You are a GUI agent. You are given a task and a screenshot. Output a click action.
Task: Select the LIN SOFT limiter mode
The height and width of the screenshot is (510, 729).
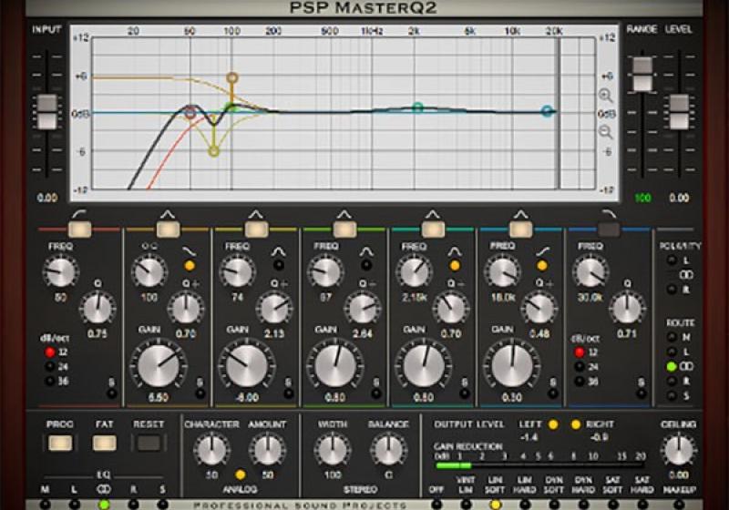coord(495,504)
